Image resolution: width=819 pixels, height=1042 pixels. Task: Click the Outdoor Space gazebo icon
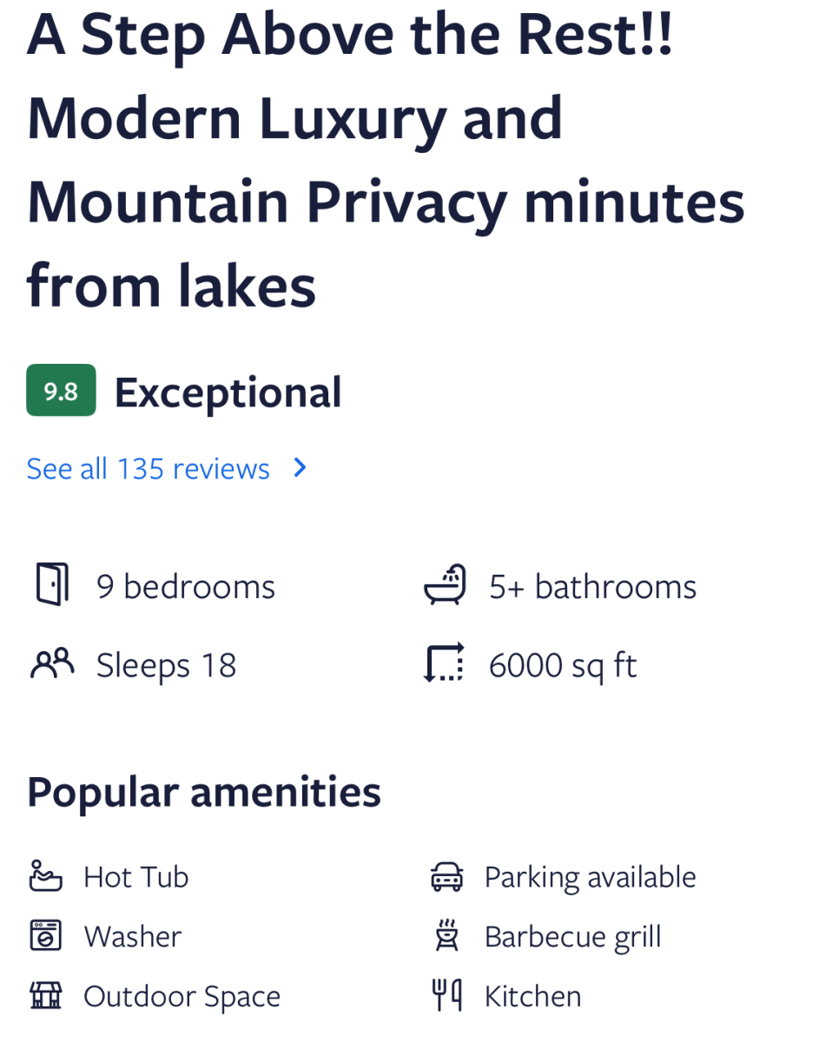click(x=46, y=996)
